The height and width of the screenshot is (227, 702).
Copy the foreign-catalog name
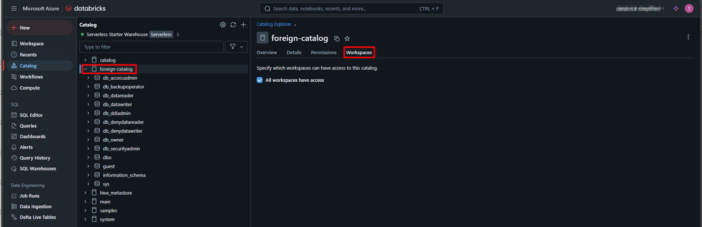[x=337, y=38]
